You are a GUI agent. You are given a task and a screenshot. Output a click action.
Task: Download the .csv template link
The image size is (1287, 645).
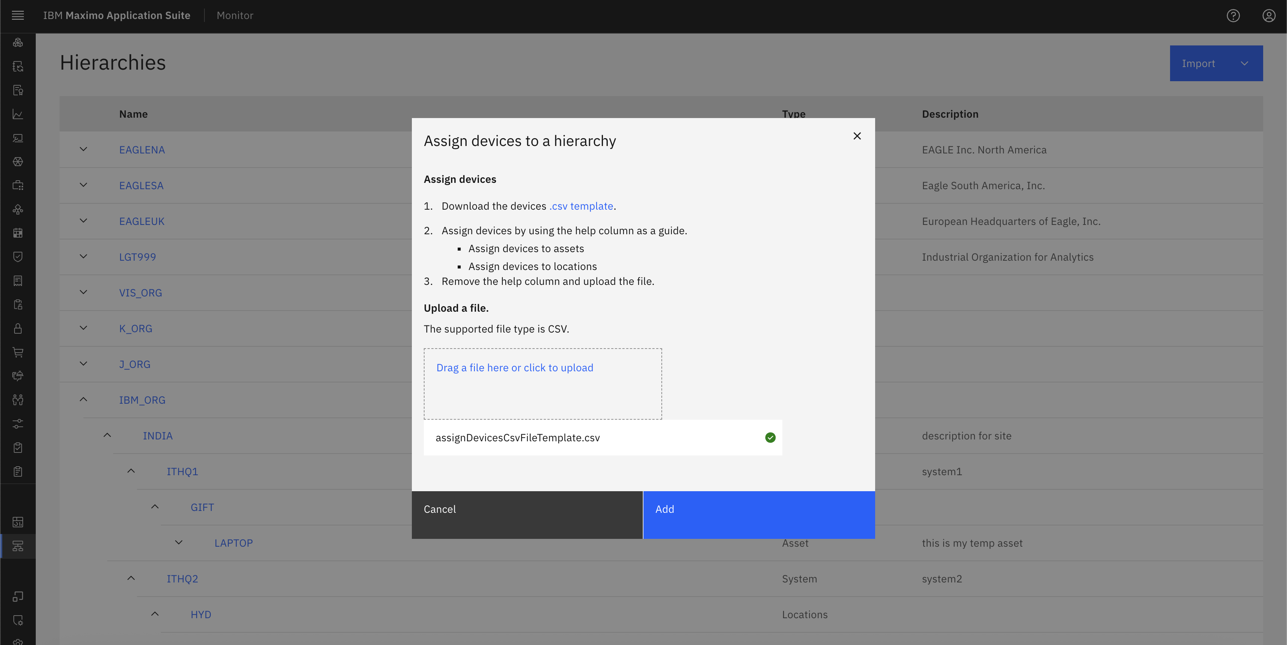tap(581, 206)
